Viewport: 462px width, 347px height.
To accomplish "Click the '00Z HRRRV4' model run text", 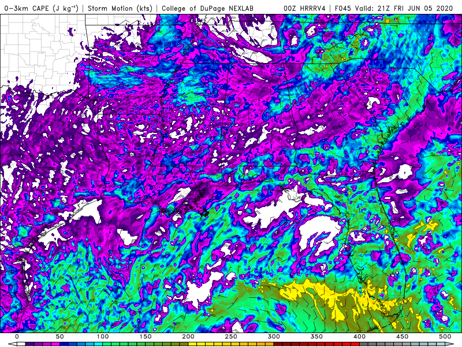I will pyautogui.click(x=305, y=9).
